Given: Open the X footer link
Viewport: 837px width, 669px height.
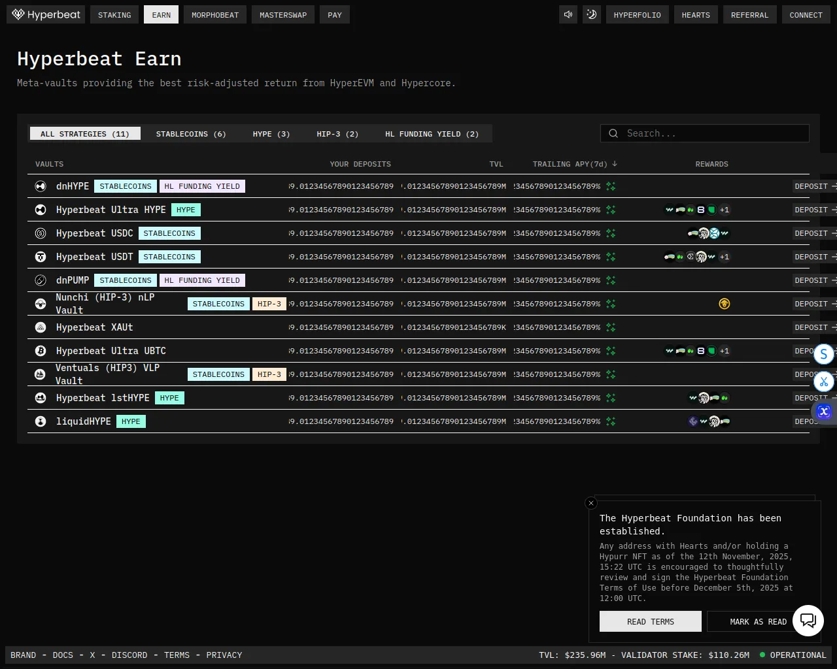Looking at the screenshot, I should click(92, 655).
